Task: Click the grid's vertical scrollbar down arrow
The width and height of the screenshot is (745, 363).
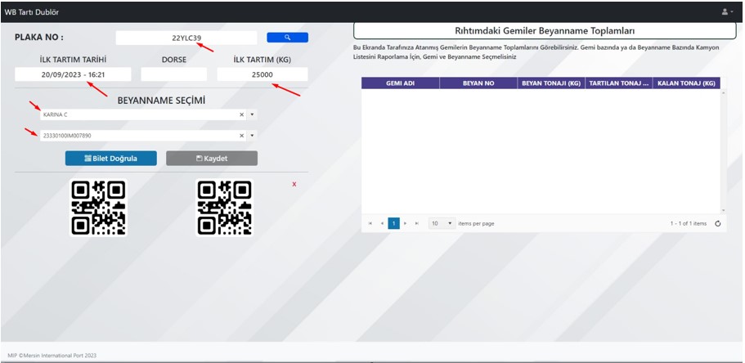Action: (724, 210)
